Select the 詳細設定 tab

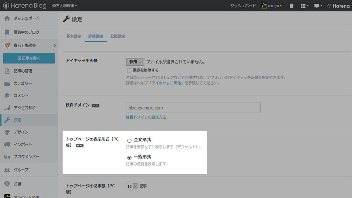[95, 36]
